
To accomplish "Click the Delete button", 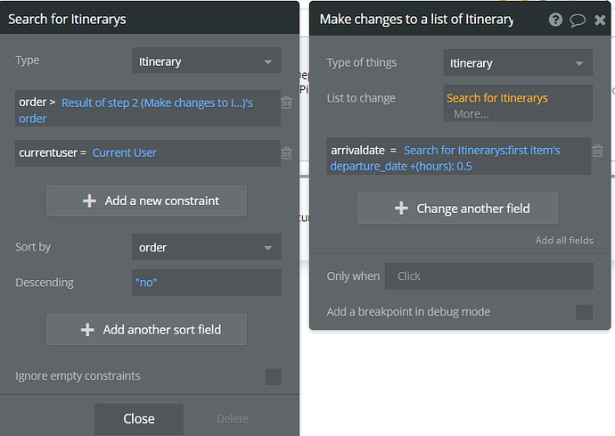I will (233, 419).
